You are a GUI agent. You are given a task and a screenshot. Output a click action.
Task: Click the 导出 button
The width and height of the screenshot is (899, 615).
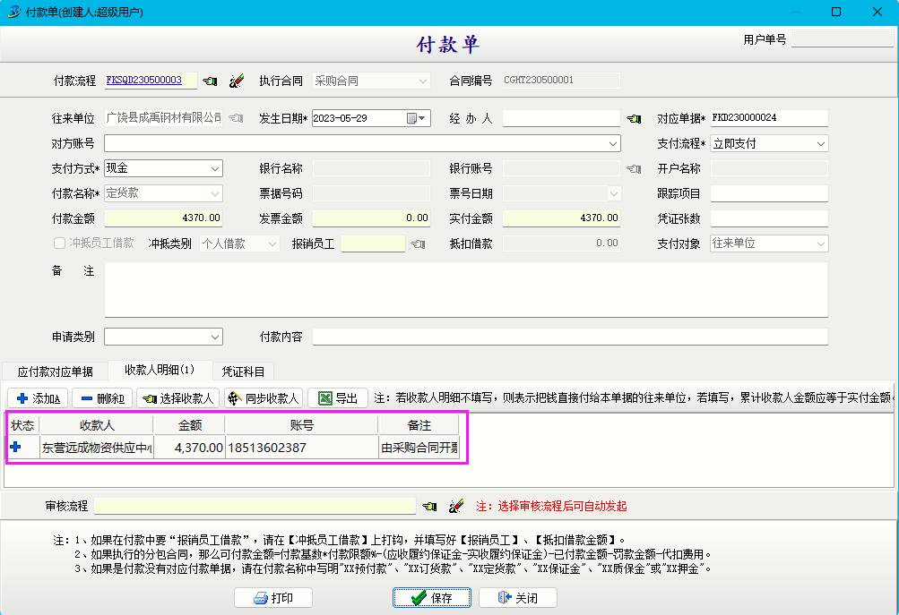[x=338, y=398]
